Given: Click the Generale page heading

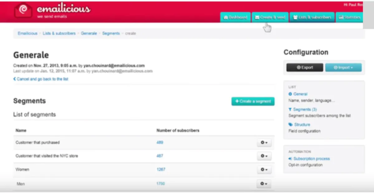Looking at the screenshot, I should click(31, 55).
